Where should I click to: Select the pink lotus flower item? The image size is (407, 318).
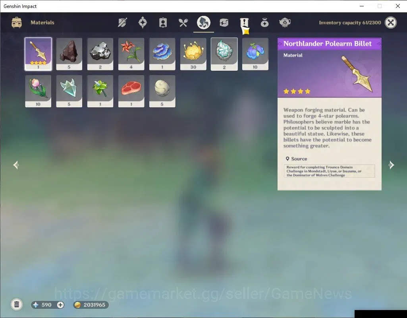[x=38, y=91]
